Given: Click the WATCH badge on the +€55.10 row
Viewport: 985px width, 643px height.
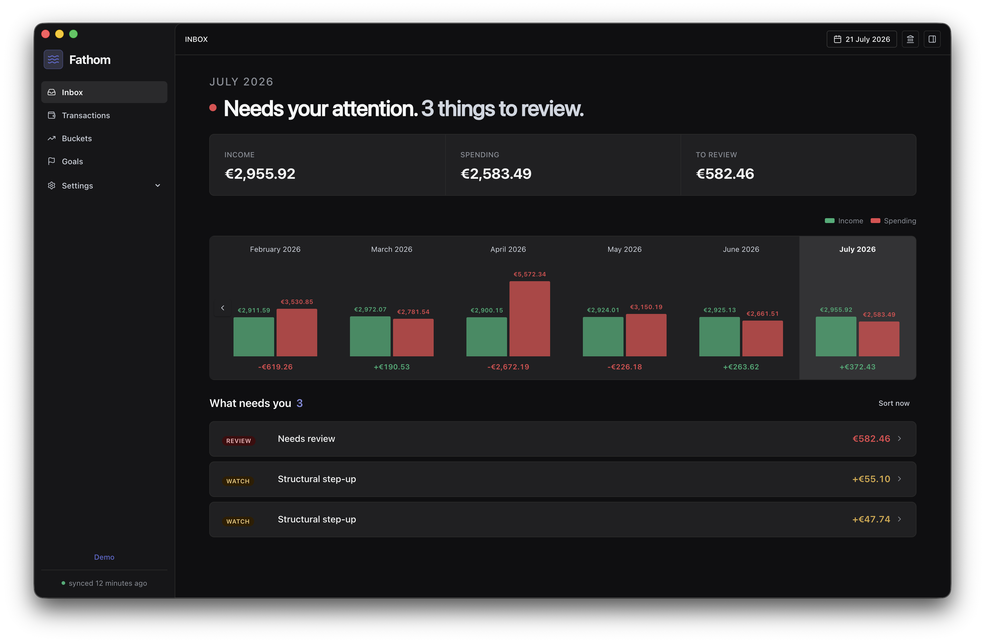Looking at the screenshot, I should (238, 481).
